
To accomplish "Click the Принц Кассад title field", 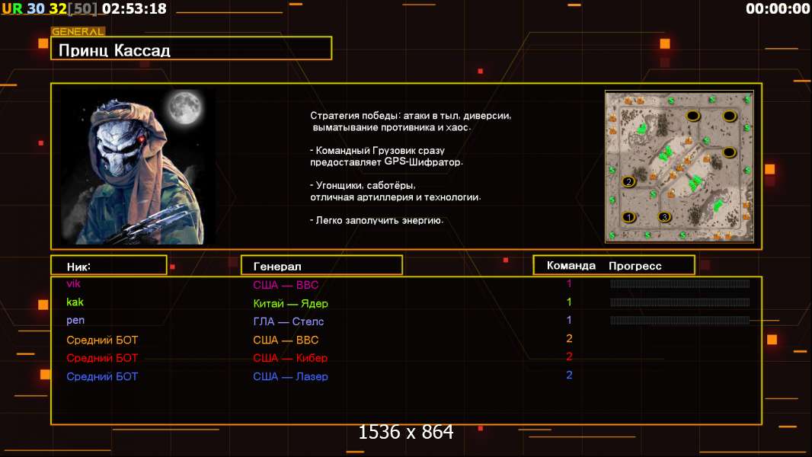I will (191, 49).
